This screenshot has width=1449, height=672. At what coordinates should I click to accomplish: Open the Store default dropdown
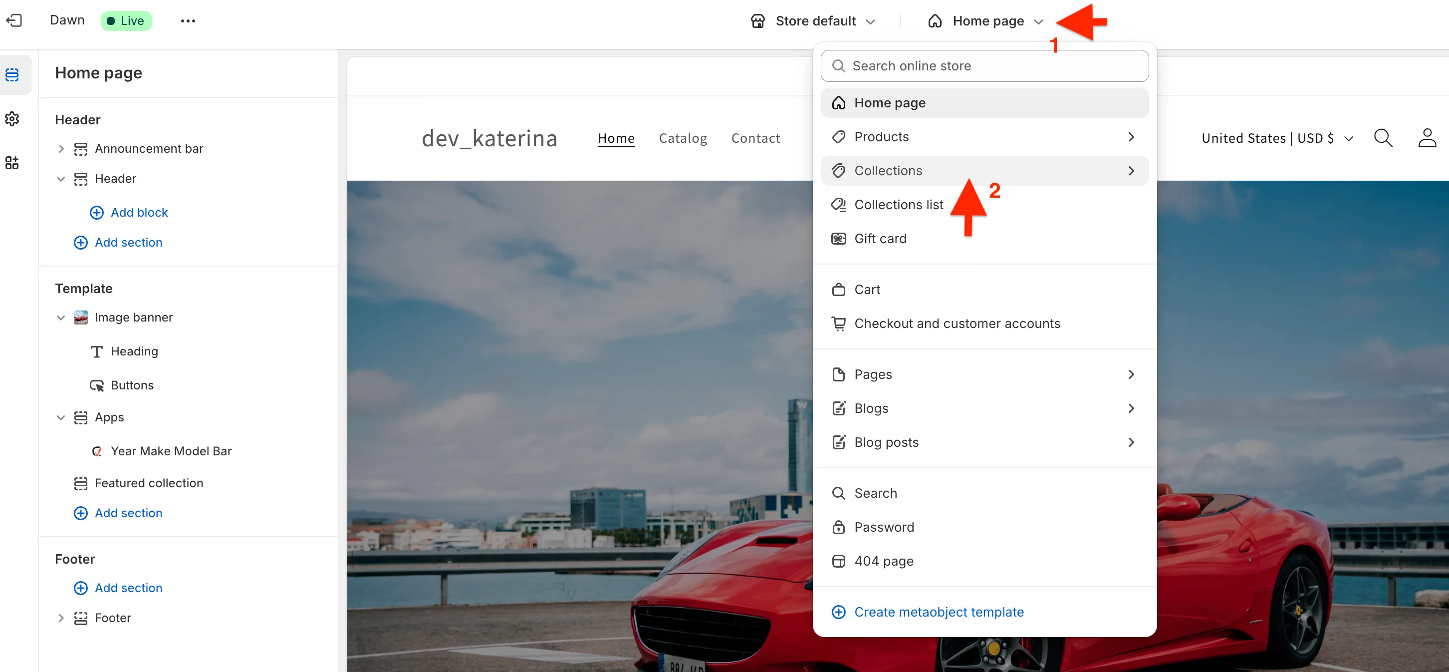click(x=813, y=21)
